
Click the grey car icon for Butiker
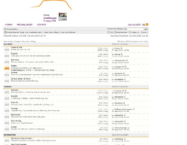7,74
